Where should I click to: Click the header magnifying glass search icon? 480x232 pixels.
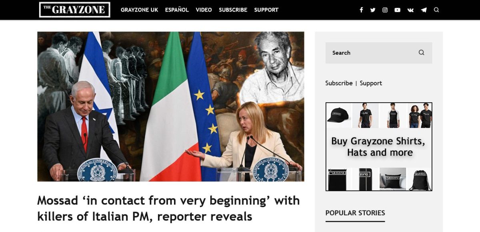click(x=436, y=10)
